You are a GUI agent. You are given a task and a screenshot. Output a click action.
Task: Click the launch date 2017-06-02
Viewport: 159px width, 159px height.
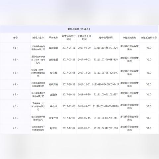84,60
